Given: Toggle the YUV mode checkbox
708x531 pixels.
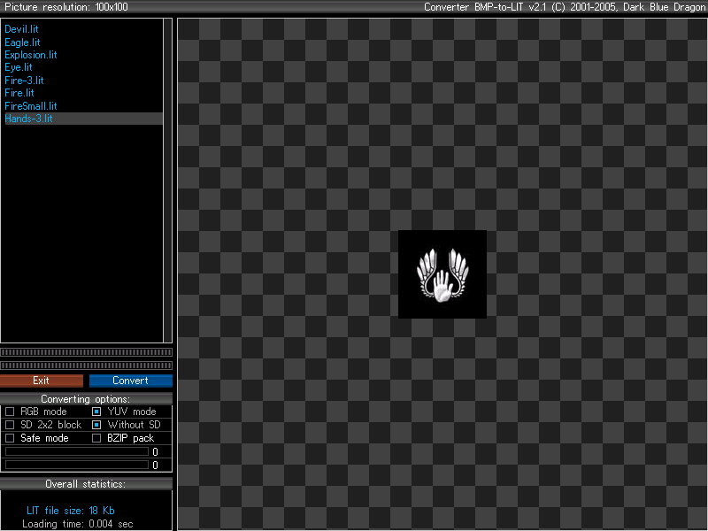Looking at the screenshot, I should (x=96, y=412).
